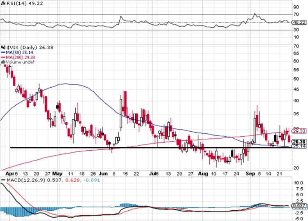Image resolution: width=308 pixels, height=221 pixels.
Task: Click the 0.537 MACD value tag
Action: tap(299, 206)
